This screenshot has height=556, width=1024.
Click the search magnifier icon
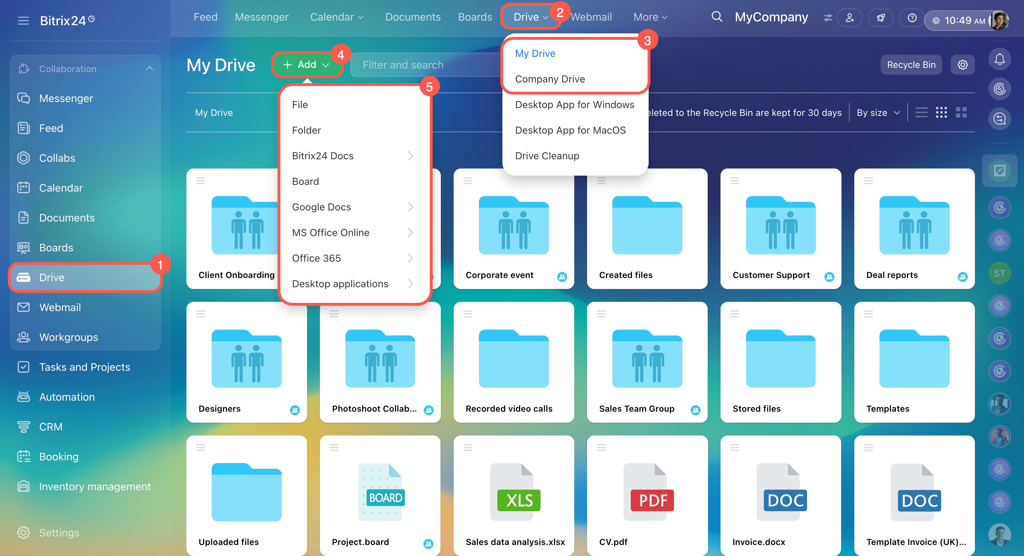tap(716, 17)
